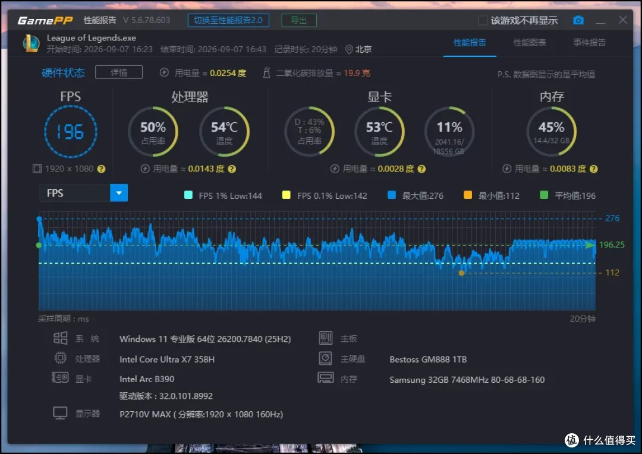Click the screenshot camera icon

point(578,20)
